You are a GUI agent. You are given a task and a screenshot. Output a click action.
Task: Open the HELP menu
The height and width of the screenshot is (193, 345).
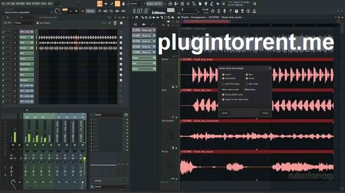[50, 4]
